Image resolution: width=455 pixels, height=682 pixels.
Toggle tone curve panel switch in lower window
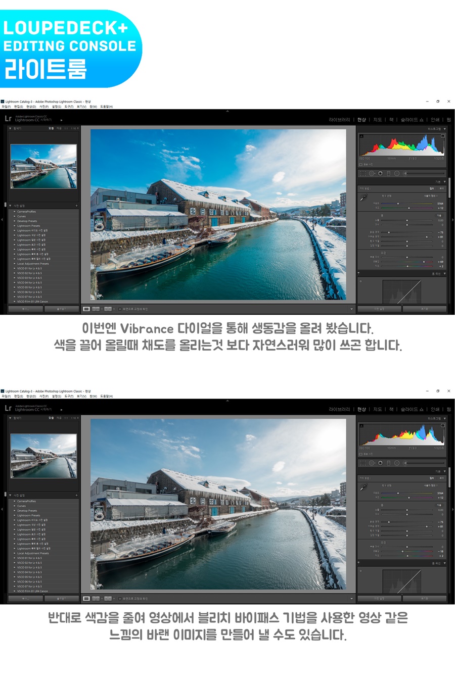(359, 563)
